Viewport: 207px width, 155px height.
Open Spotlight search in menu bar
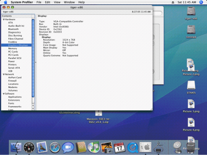(x=201, y=2)
